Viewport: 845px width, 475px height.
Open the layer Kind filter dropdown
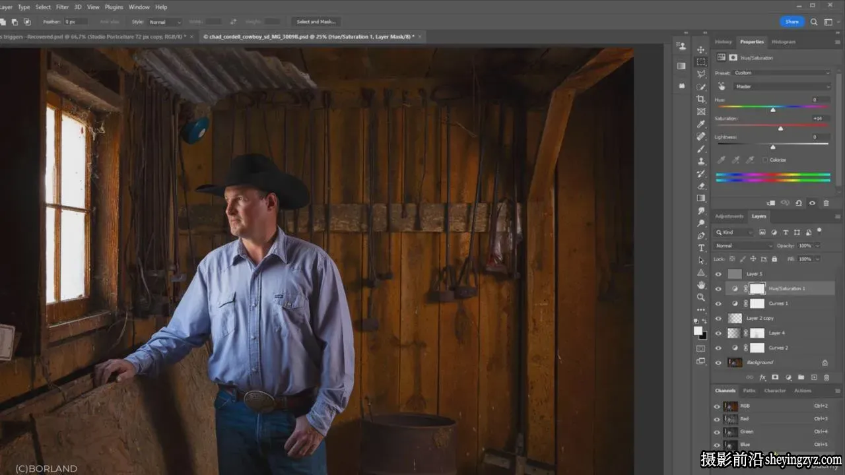tap(735, 232)
